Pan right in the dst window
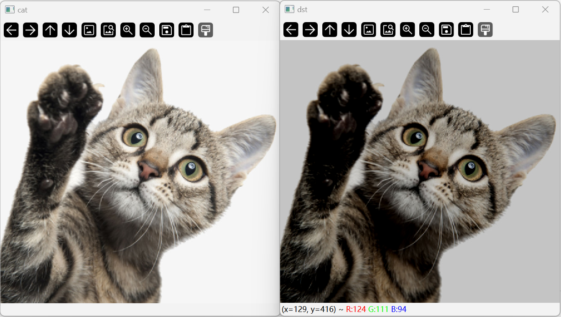 tap(310, 30)
